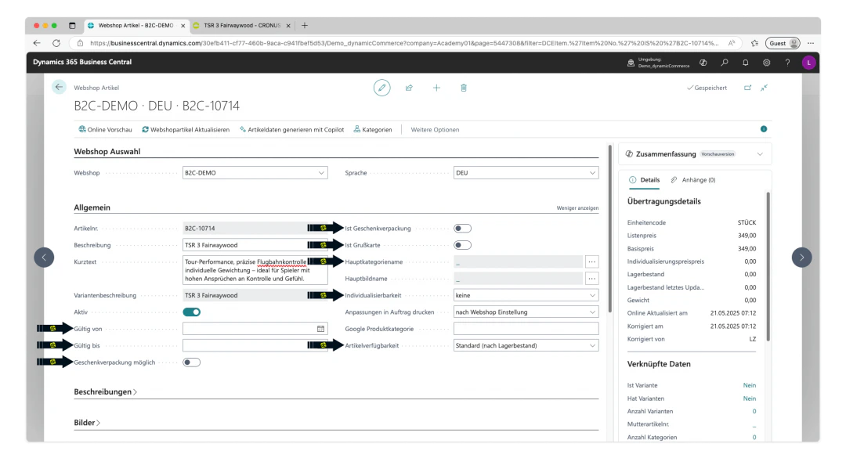The height and width of the screenshot is (476, 846).
Task: Switch to the Anhänge (0) tab
Action: pyautogui.click(x=693, y=180)
